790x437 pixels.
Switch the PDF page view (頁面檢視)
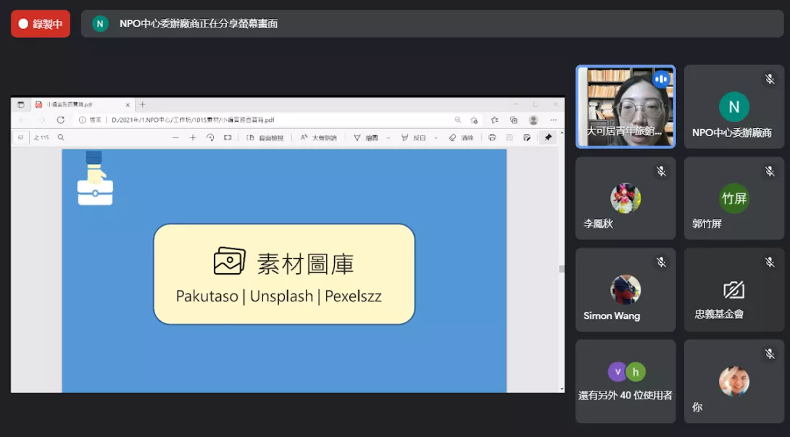click(265, 137)
